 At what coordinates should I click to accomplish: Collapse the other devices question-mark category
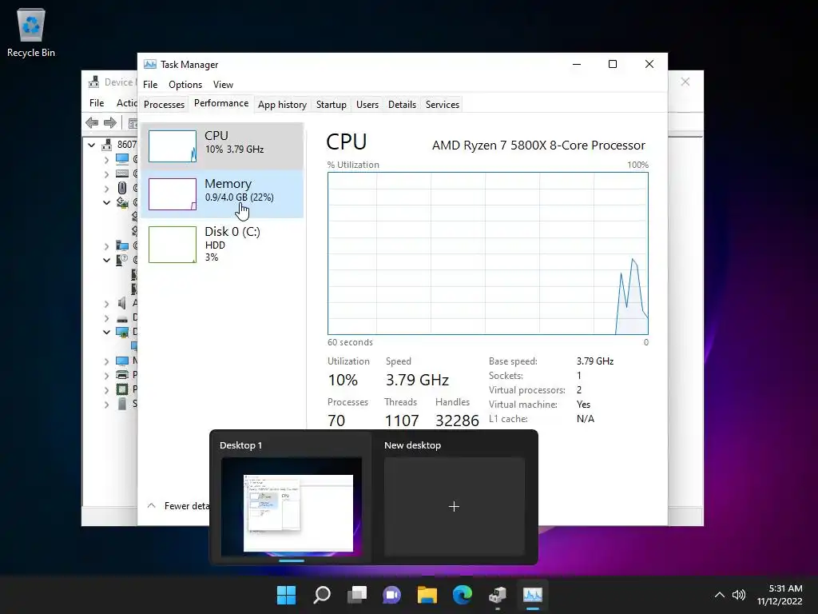(x=106, y=260)
